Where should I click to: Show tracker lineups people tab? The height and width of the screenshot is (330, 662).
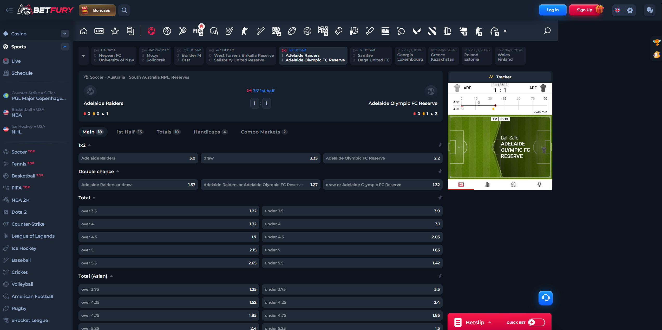[x=513, y=185]
